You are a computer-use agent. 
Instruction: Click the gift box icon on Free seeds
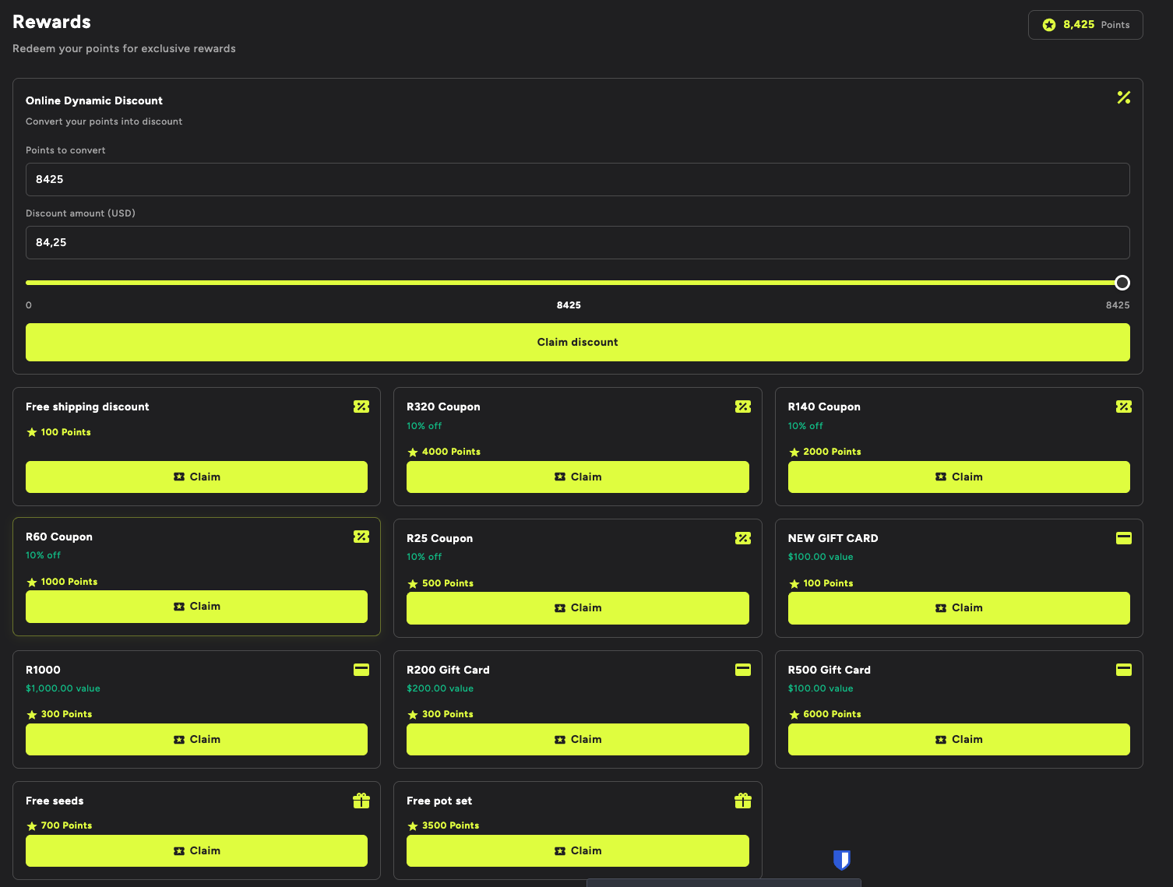pos(361,800)
